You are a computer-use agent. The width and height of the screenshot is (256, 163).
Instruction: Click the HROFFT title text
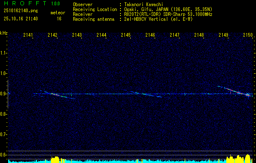[x=24, y=3]
